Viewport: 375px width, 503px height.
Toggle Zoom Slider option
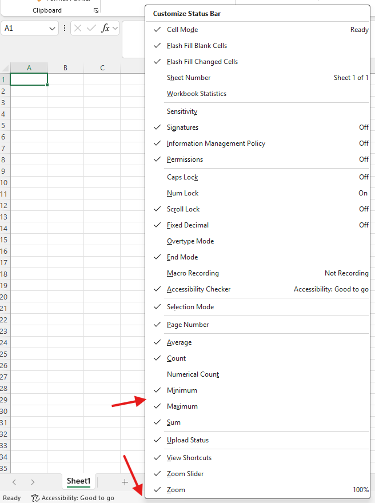pos(257,474)
